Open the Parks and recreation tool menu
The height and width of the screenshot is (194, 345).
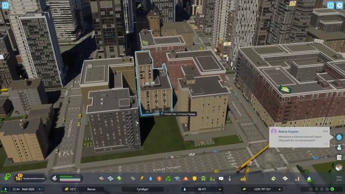coord(212,178)
